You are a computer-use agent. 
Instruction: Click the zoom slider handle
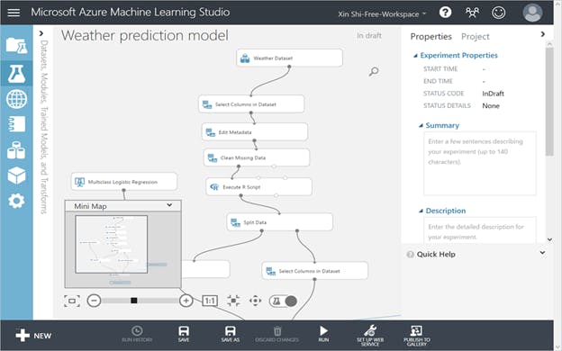133,301
